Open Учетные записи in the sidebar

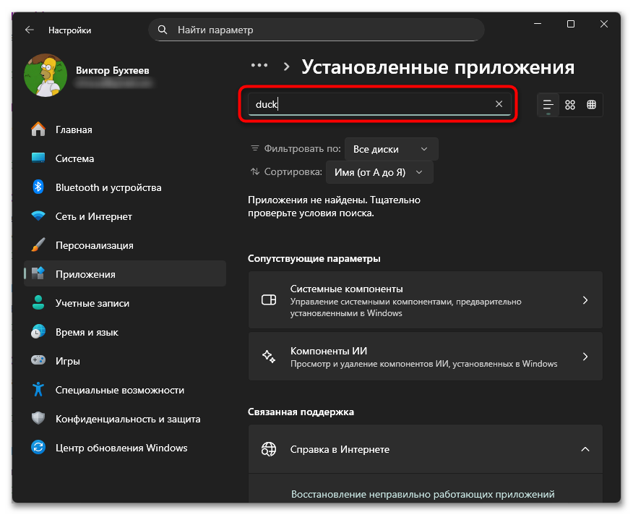38,303
